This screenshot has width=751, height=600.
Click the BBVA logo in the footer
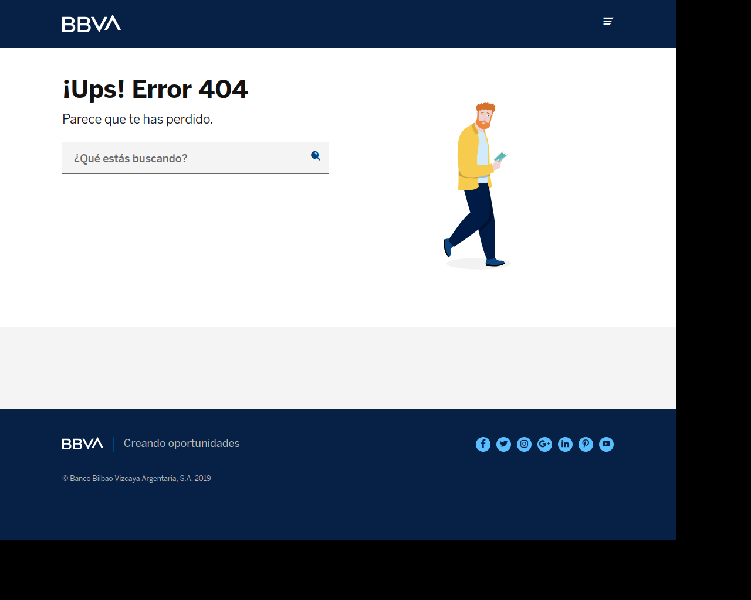pyautogui.click(x=83, y=444)
